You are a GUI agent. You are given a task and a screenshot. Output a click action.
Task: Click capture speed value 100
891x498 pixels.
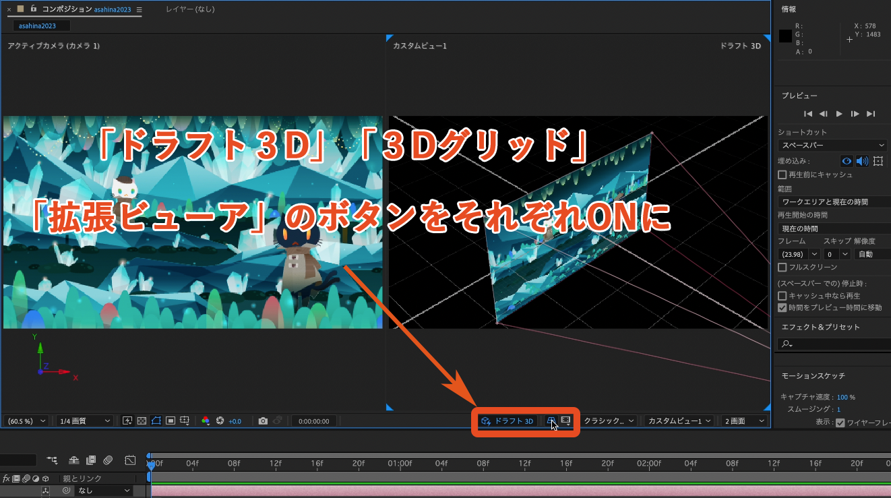point(842,397)
